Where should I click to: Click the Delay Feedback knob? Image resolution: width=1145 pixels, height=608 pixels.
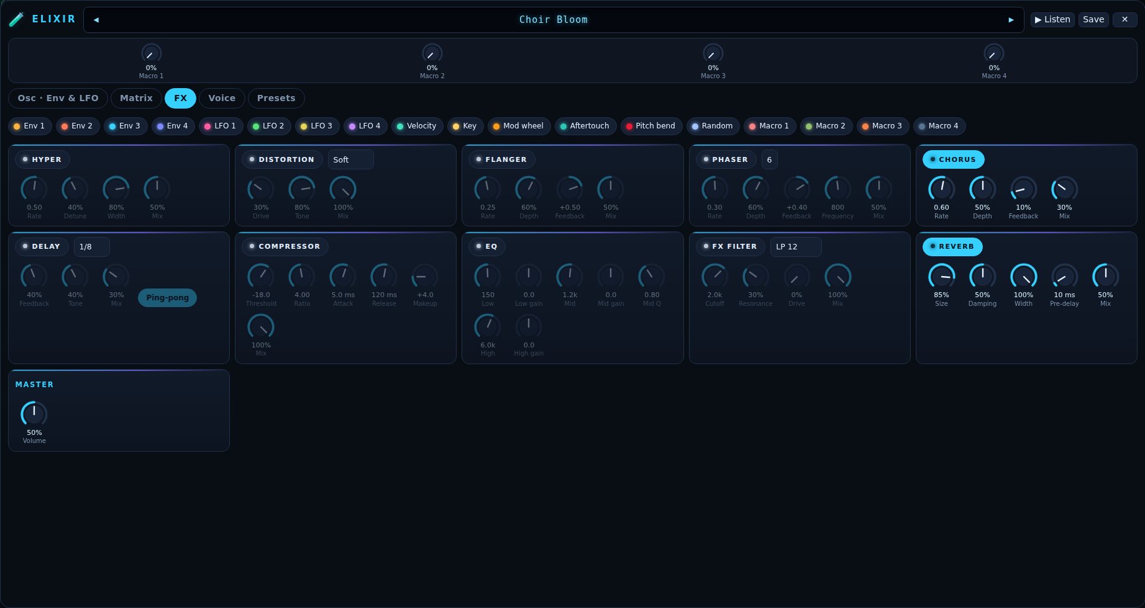[x=34, y=276]
